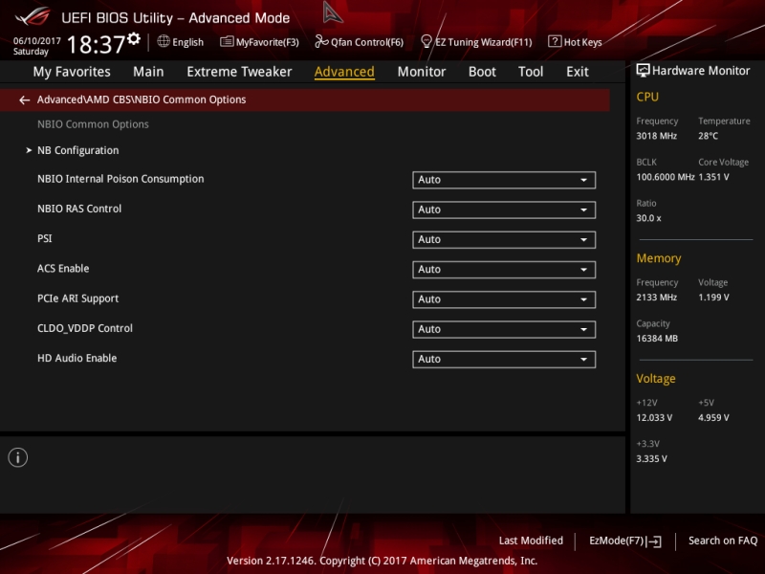Open HD Audio Enable dropdown
The image size is (765, 574).
(x=504, y=360)
